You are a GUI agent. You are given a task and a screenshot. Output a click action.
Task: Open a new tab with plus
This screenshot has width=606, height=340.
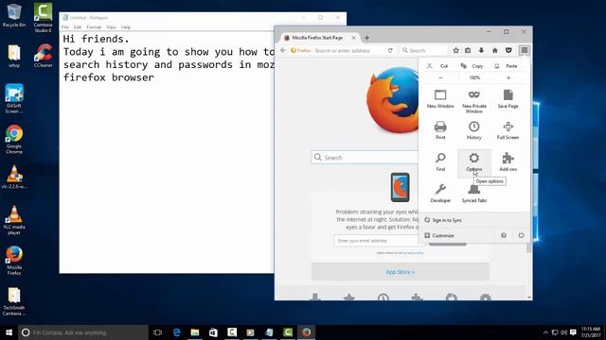coord(366,38)
